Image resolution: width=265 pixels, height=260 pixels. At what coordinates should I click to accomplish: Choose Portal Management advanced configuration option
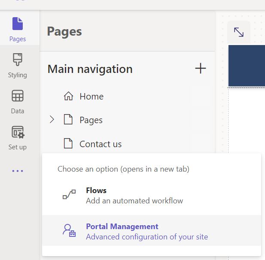tap(152, 230)
